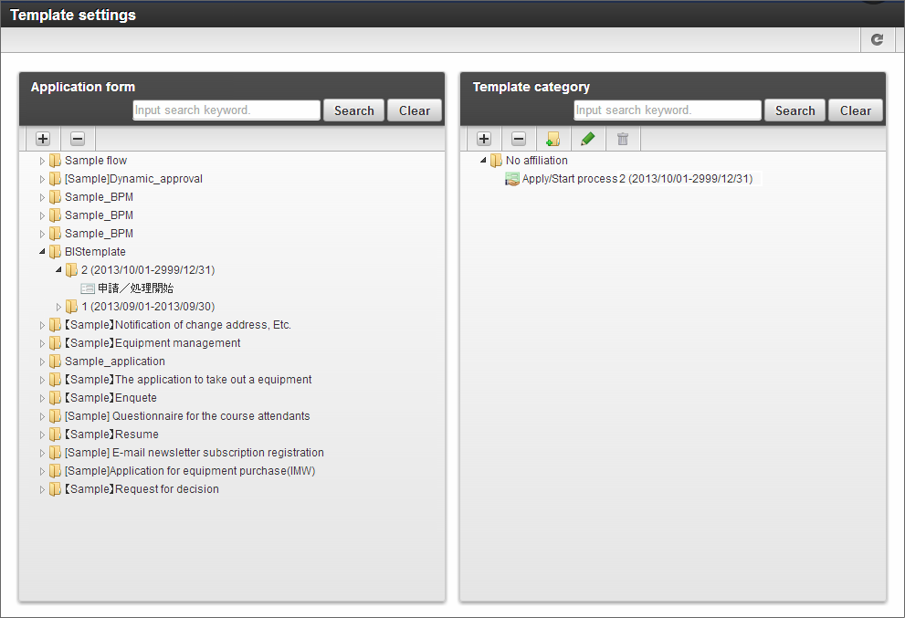Click Clear in Application form panel
905x618 pixels.
click(415, 110)
